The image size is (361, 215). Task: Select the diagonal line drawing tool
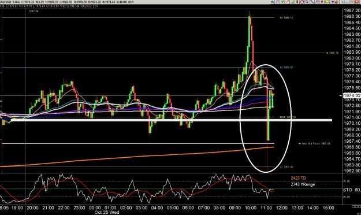pyautogui.click(x=312, y=2)
